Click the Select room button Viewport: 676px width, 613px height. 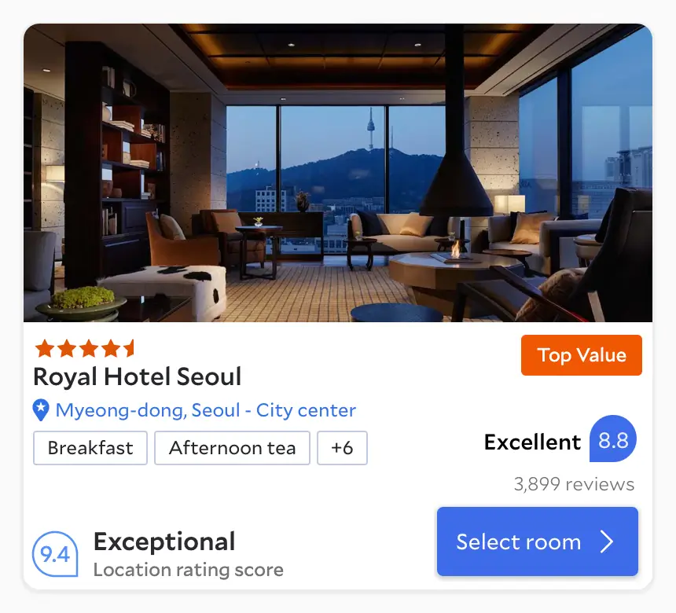538,541
